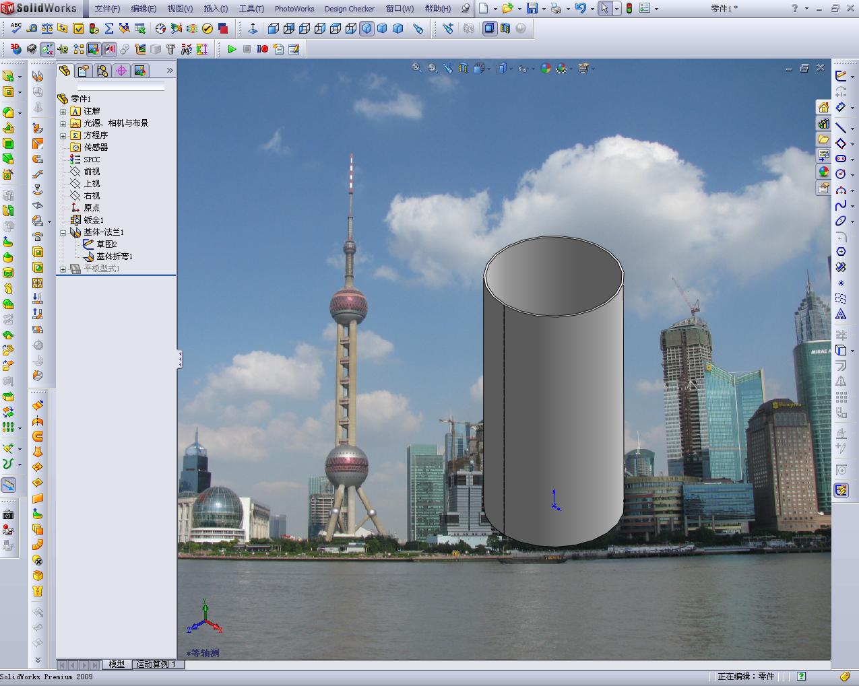Toggle the PhotoWorks add-in button
Screen dimensions: 859x686
coord(94,49)
